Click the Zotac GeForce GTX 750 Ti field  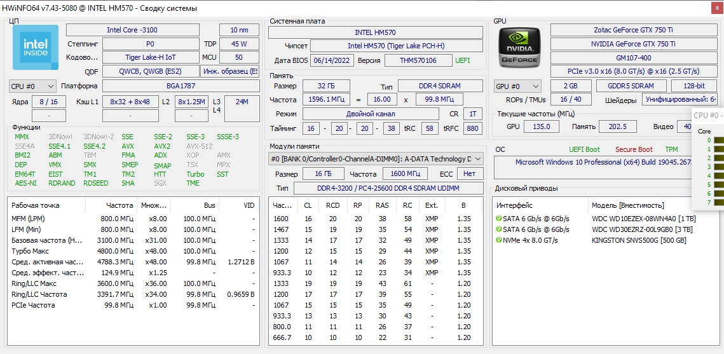[x=633, y=30]
